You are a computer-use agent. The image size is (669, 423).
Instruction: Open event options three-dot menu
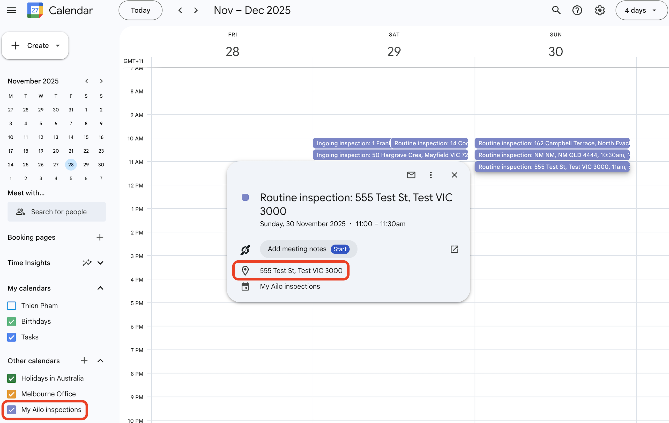click(431, 175)
